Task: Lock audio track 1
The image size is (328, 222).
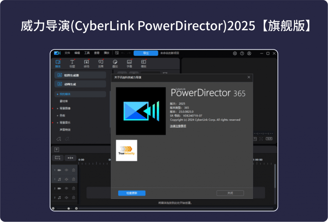Action: 73,179
